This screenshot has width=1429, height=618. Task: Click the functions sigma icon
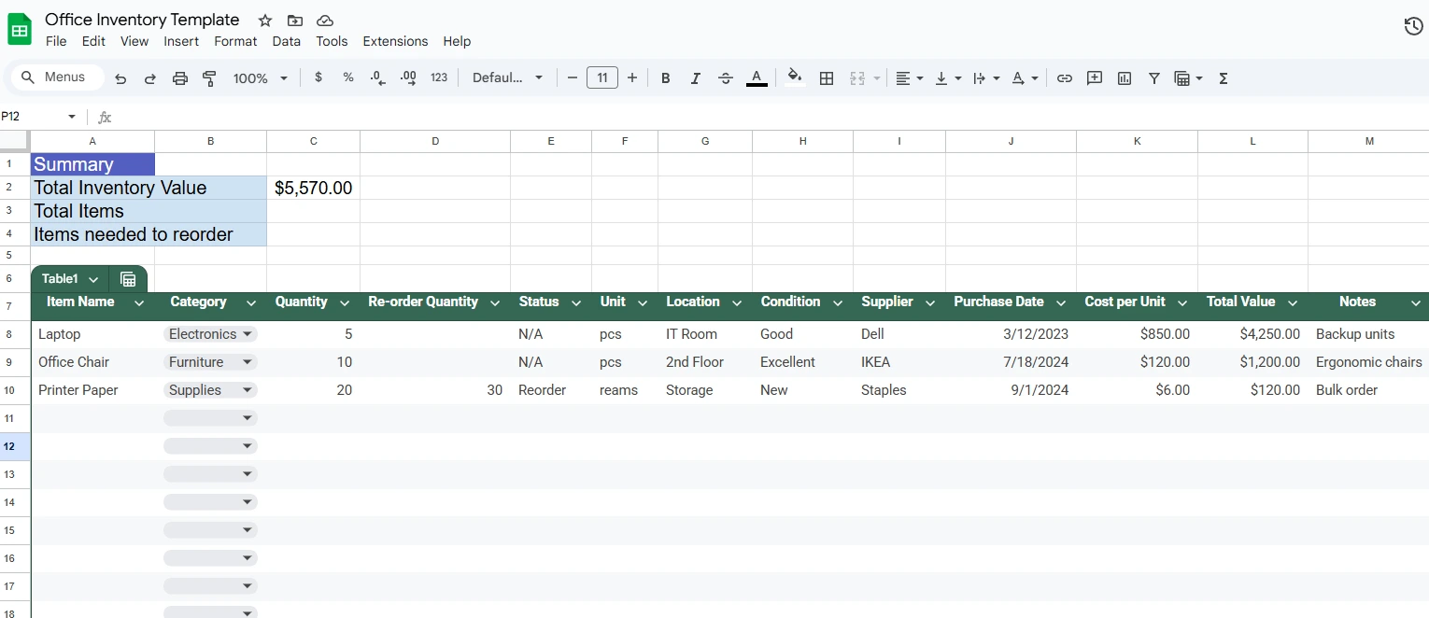tap(1223, 78)
